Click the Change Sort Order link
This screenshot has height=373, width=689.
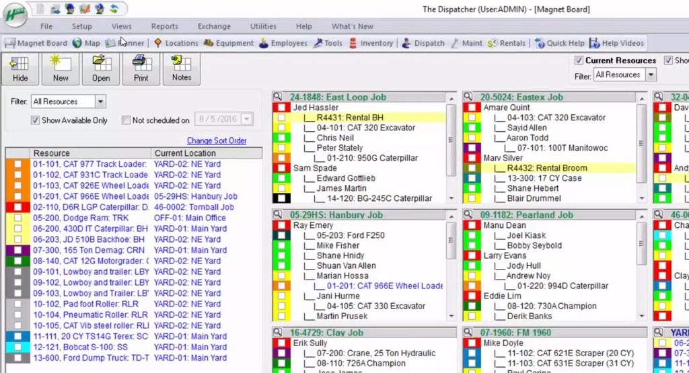217,141
